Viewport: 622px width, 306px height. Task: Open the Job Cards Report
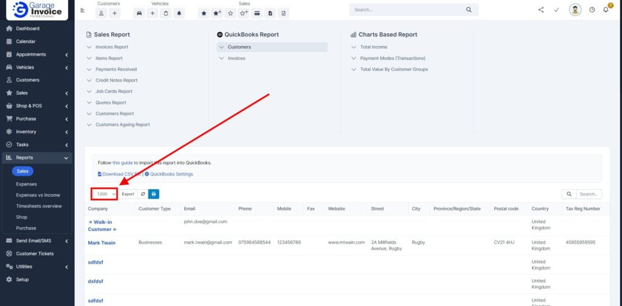coord(114,91)
